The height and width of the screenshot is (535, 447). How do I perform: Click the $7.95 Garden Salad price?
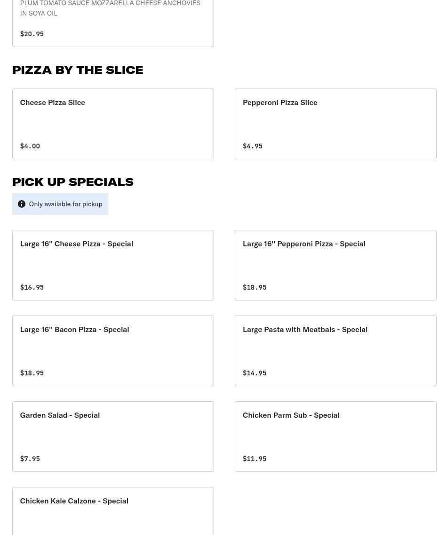(x=30, y=459)
